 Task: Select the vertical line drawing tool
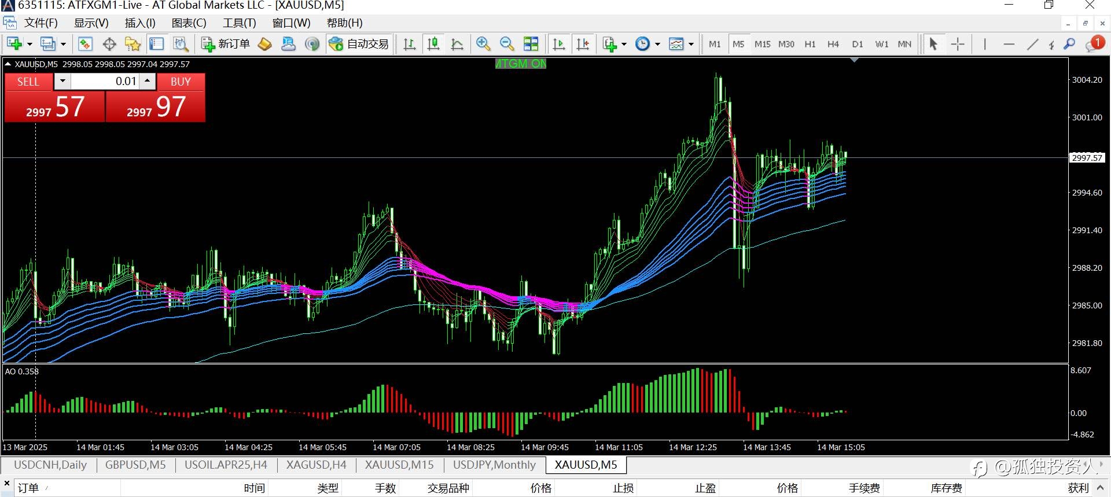pyautogui.click(x=985, y=44)
